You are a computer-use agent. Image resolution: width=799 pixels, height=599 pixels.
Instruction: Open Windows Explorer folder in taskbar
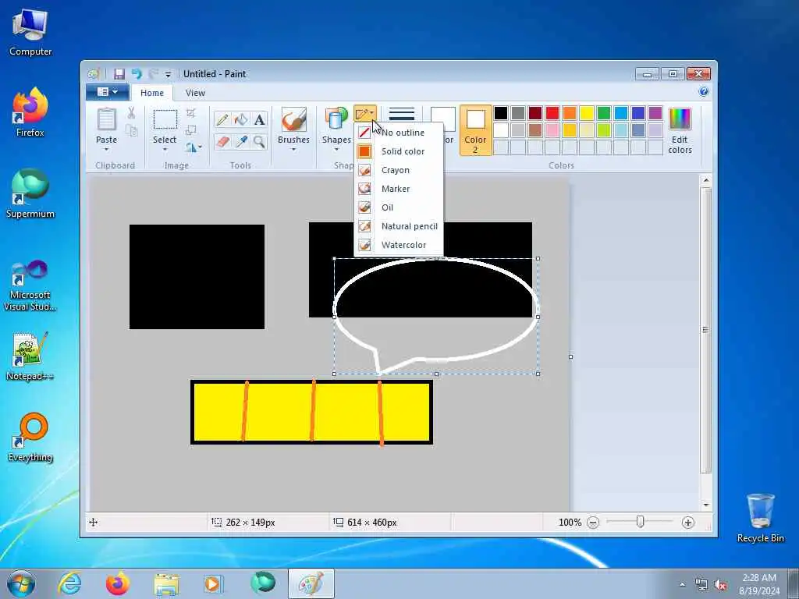point(166,583)
